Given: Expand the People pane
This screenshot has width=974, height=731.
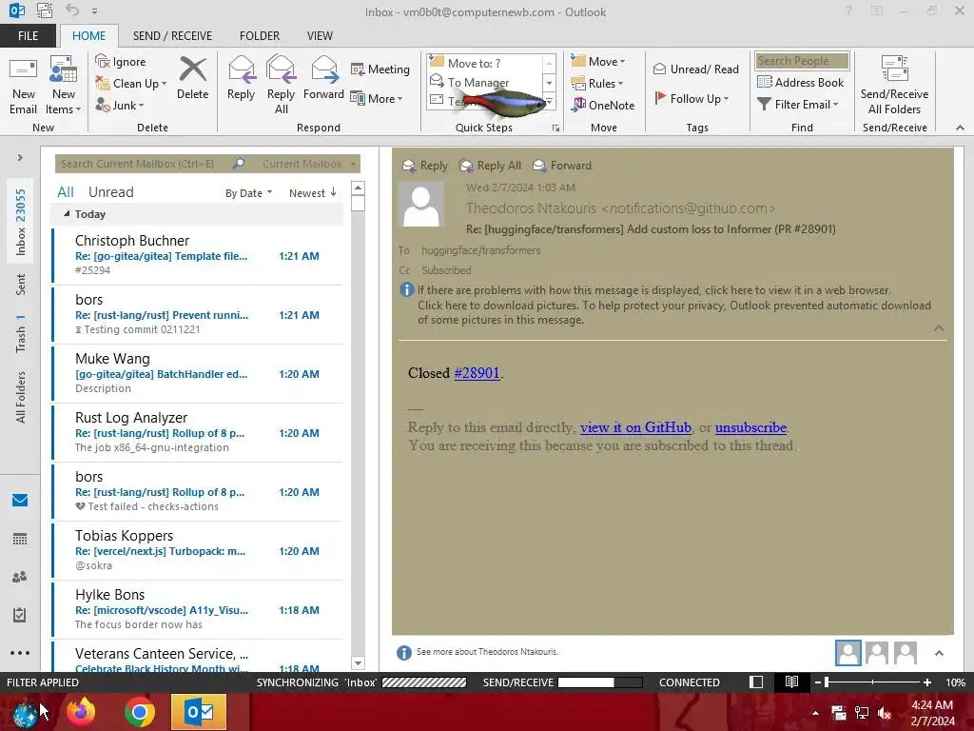Looking at the screenshot, I should [x=939, y=653].
